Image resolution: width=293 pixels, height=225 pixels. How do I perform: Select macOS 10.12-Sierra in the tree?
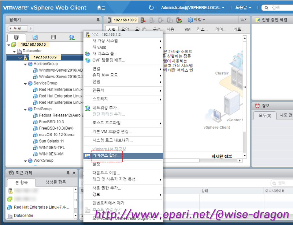(x=57, y=134)
